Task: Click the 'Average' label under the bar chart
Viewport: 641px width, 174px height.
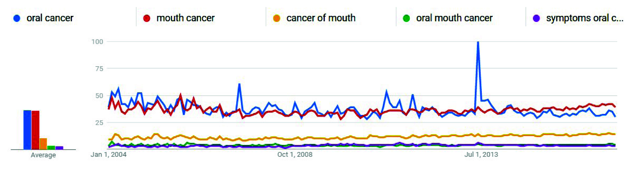Action: [x=43, y=155]
